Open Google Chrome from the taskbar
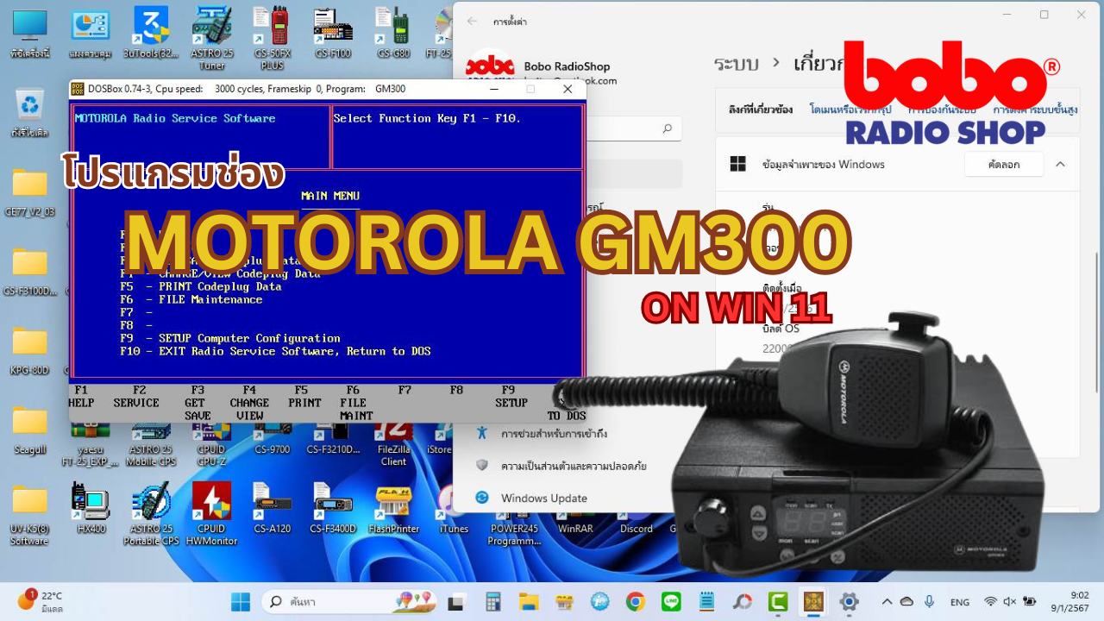 [x=635, y=601]
